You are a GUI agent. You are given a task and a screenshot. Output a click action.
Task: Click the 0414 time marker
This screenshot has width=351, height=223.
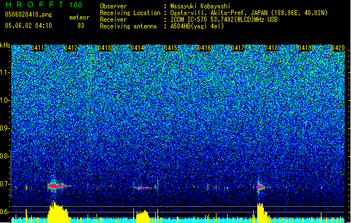[x=137, y=48]
